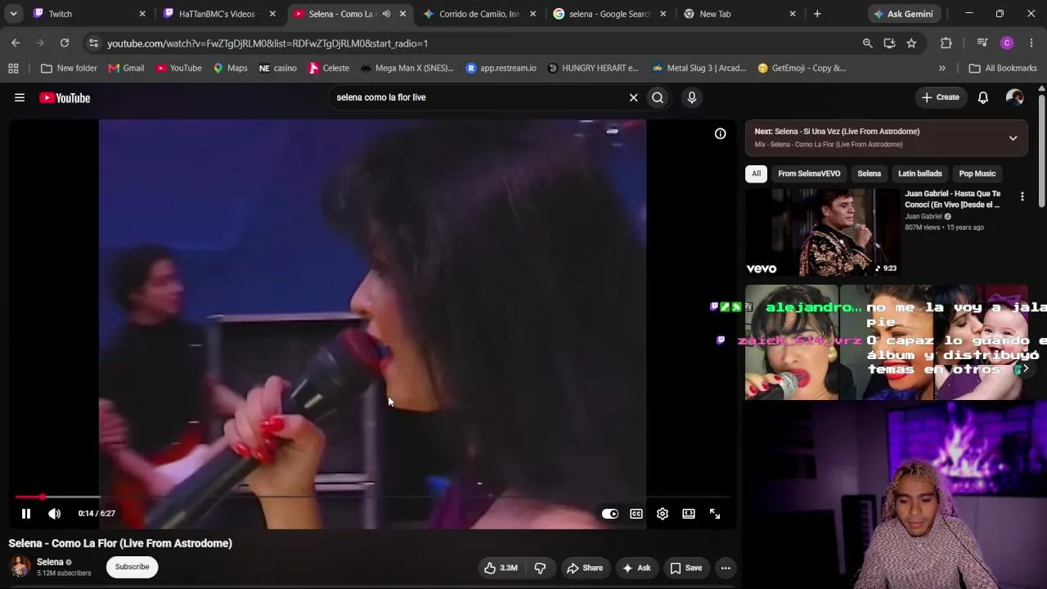
Task: Click the YouTube search magnifier button
Action: pos(658,97)
